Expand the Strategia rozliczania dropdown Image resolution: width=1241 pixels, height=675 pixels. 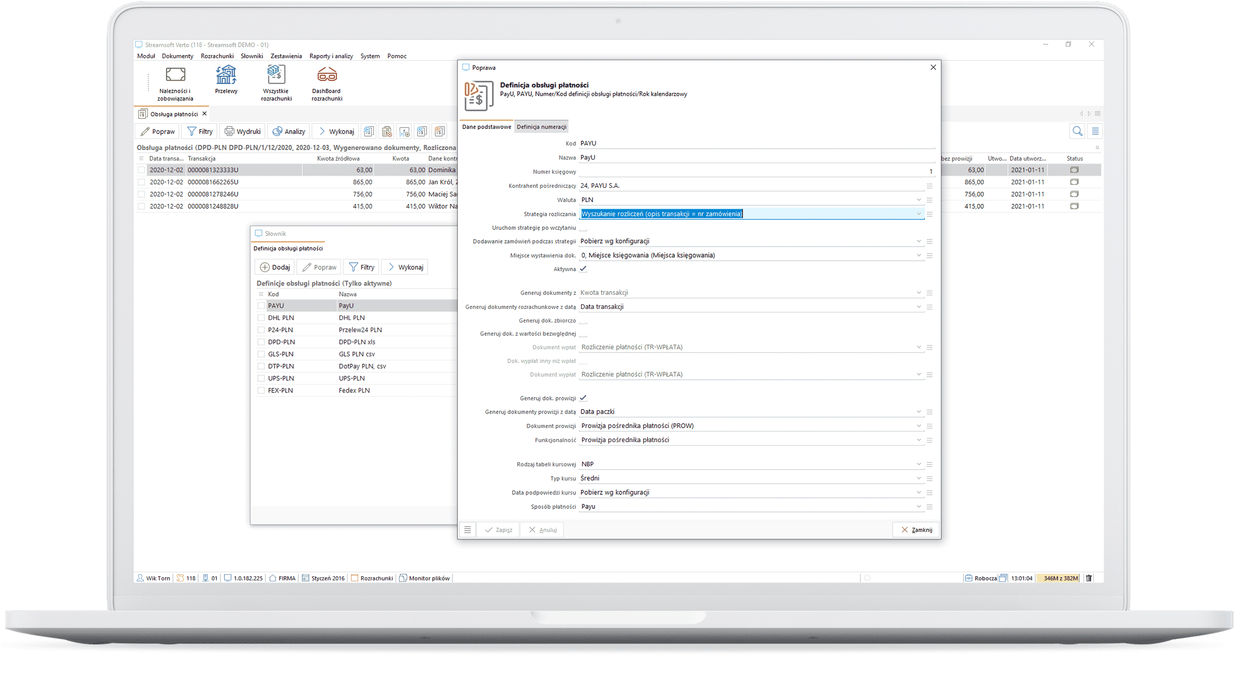(919, 214)
